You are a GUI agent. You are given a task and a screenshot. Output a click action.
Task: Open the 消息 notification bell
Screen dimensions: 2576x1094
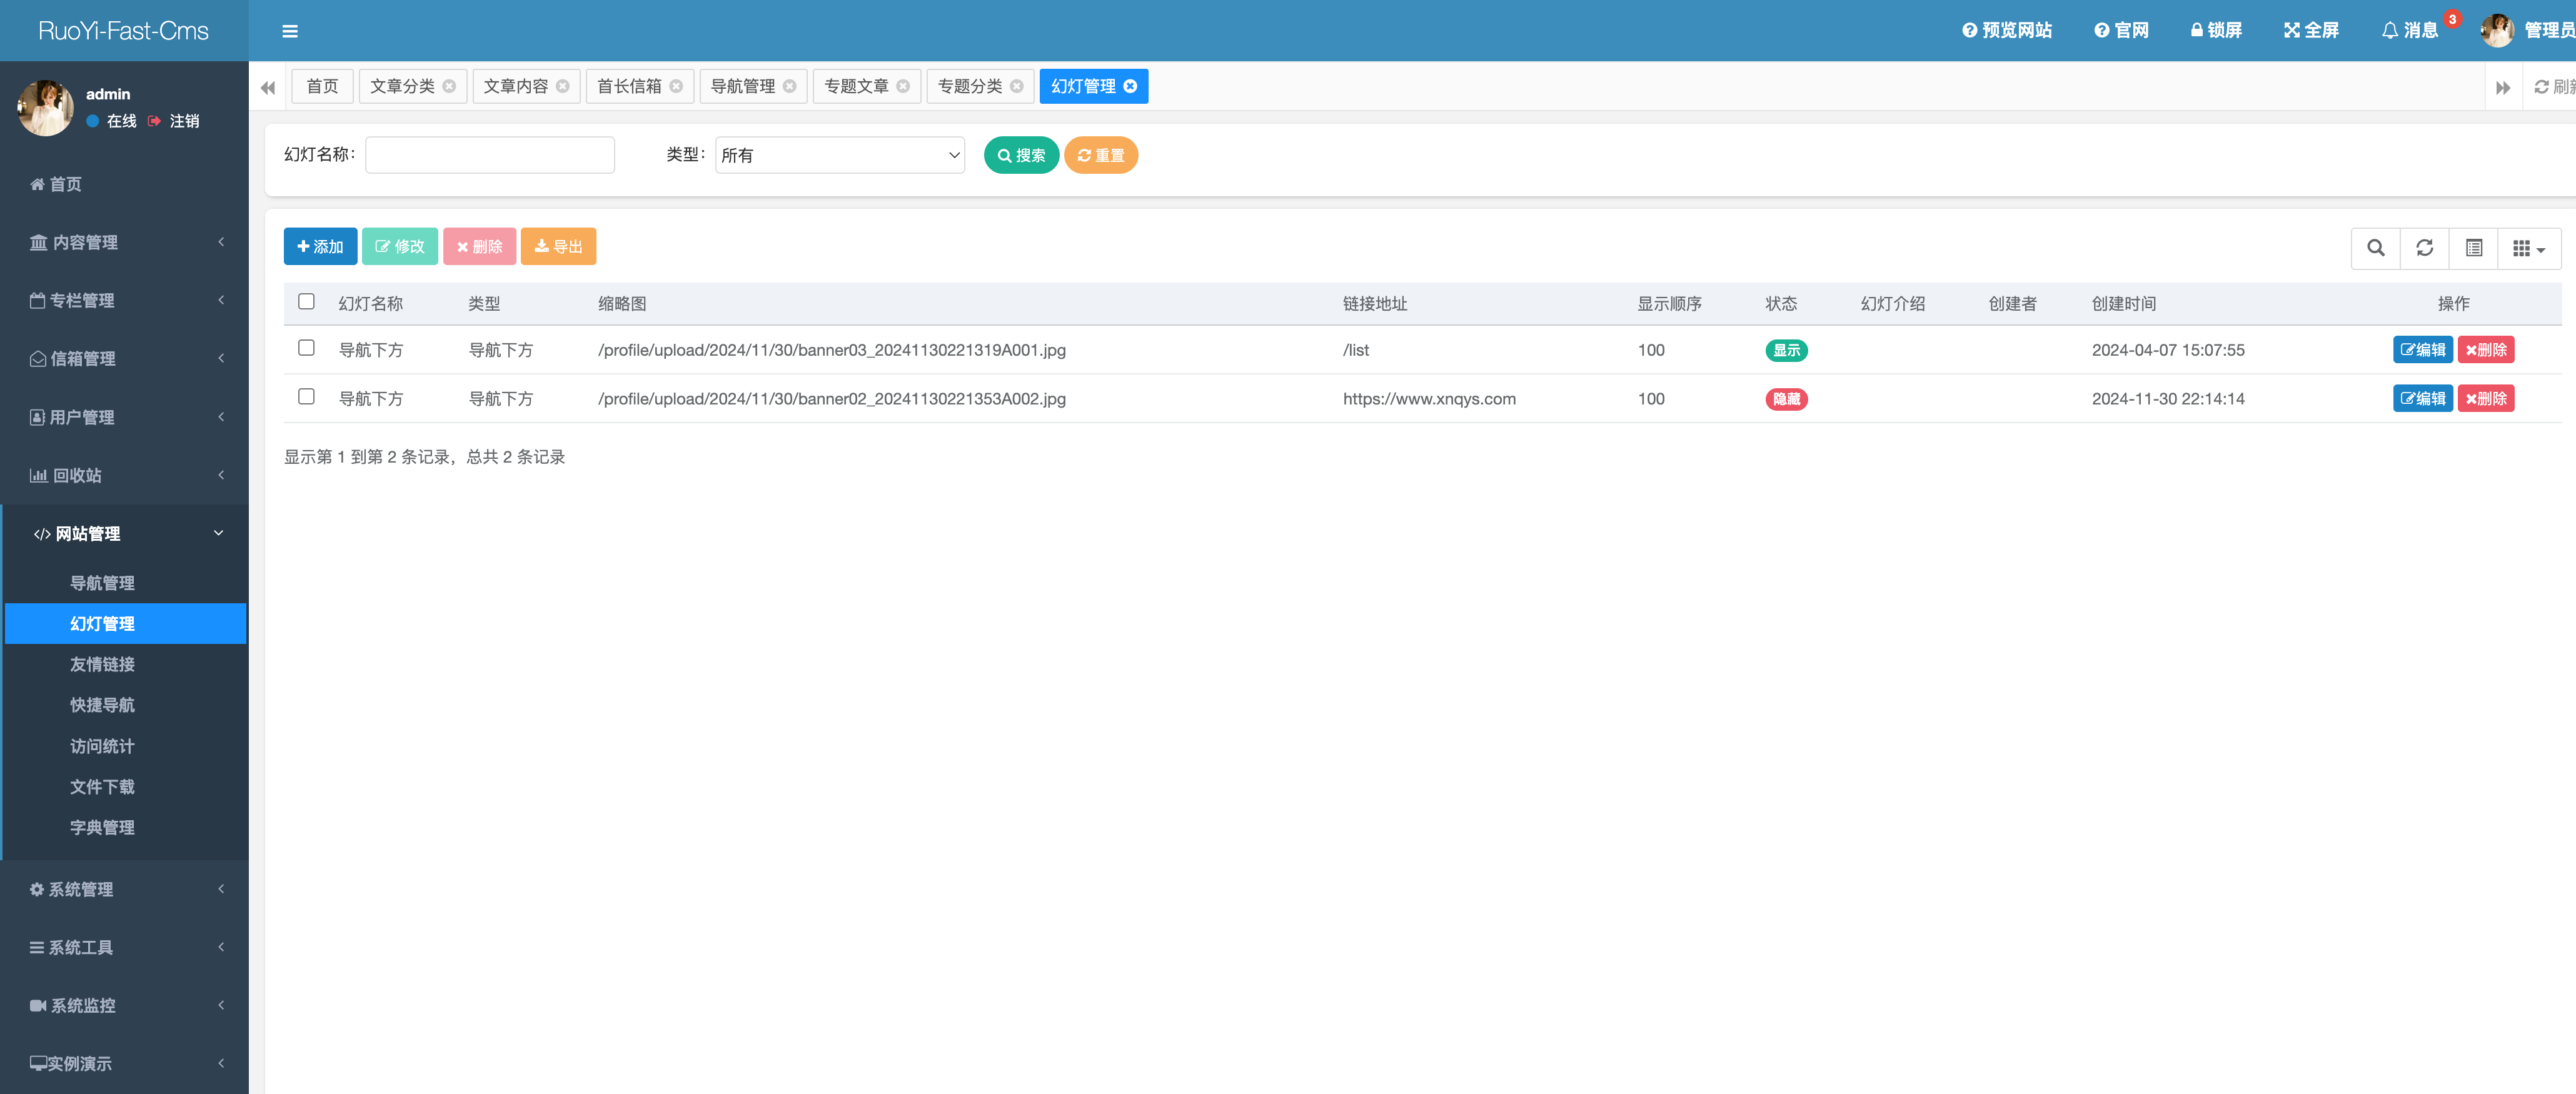(x=2410, y=31)
